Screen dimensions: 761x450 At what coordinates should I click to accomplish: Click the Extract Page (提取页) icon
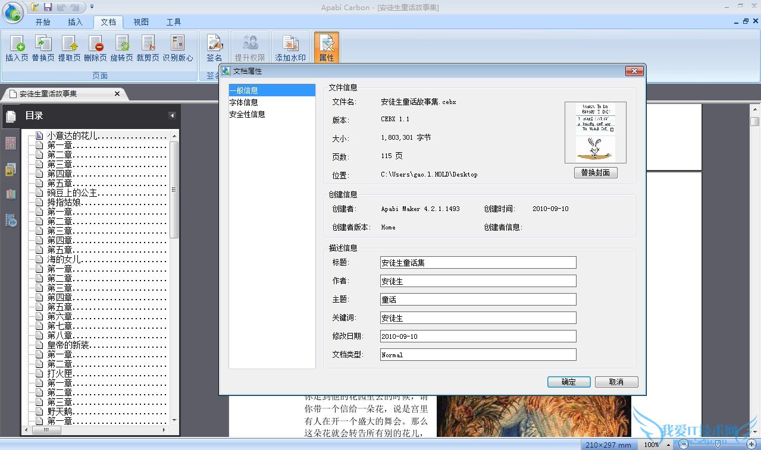(x=69, y=44)
